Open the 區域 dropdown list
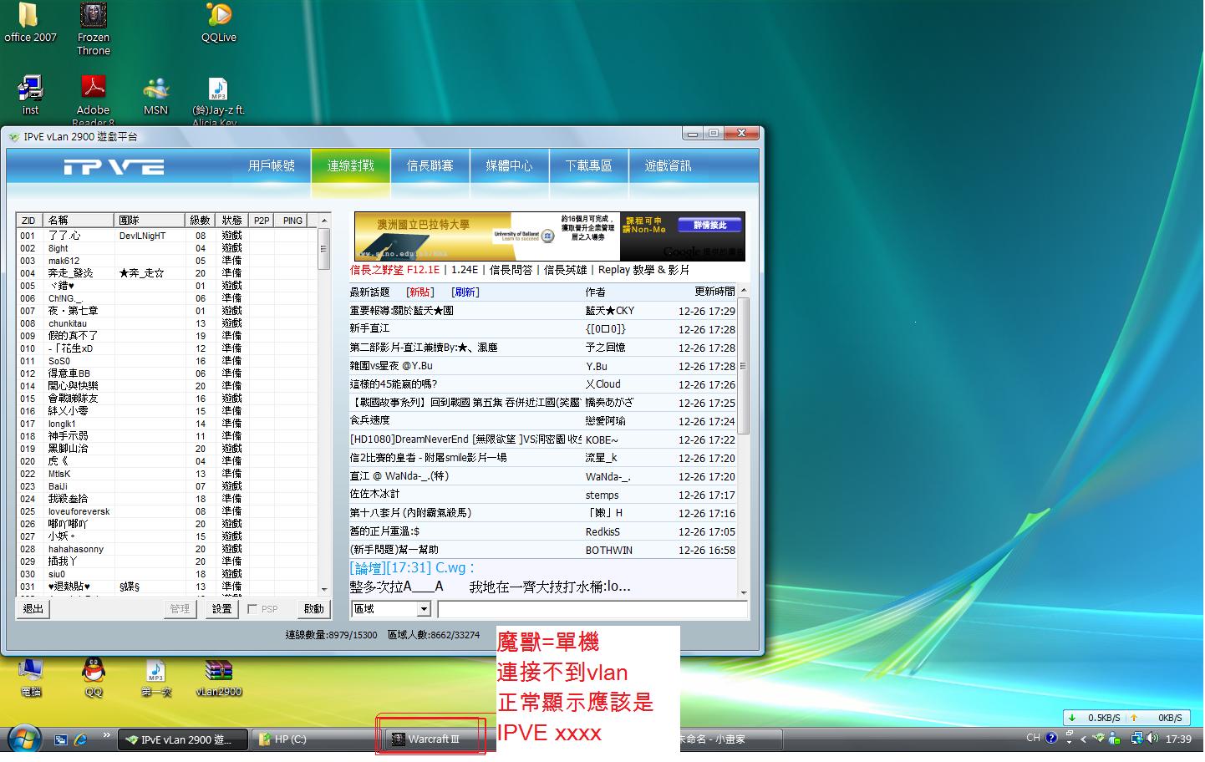The height and width of the screenshot is (762, 1205). coord(424,609)
